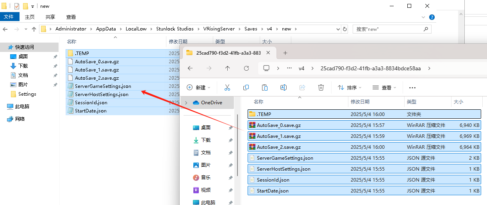Click the Paste clipboard icon in front window toolbar
The width and height of the screenshot is (487, 205).
[x=265, y=87]
